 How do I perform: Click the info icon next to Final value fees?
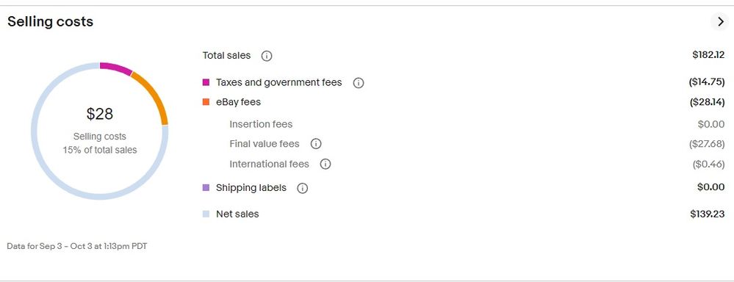click(316, 144)
